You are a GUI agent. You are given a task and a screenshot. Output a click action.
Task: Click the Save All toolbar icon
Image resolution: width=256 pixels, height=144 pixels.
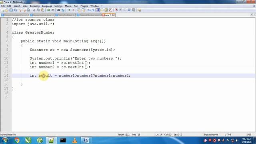[15, 10]
